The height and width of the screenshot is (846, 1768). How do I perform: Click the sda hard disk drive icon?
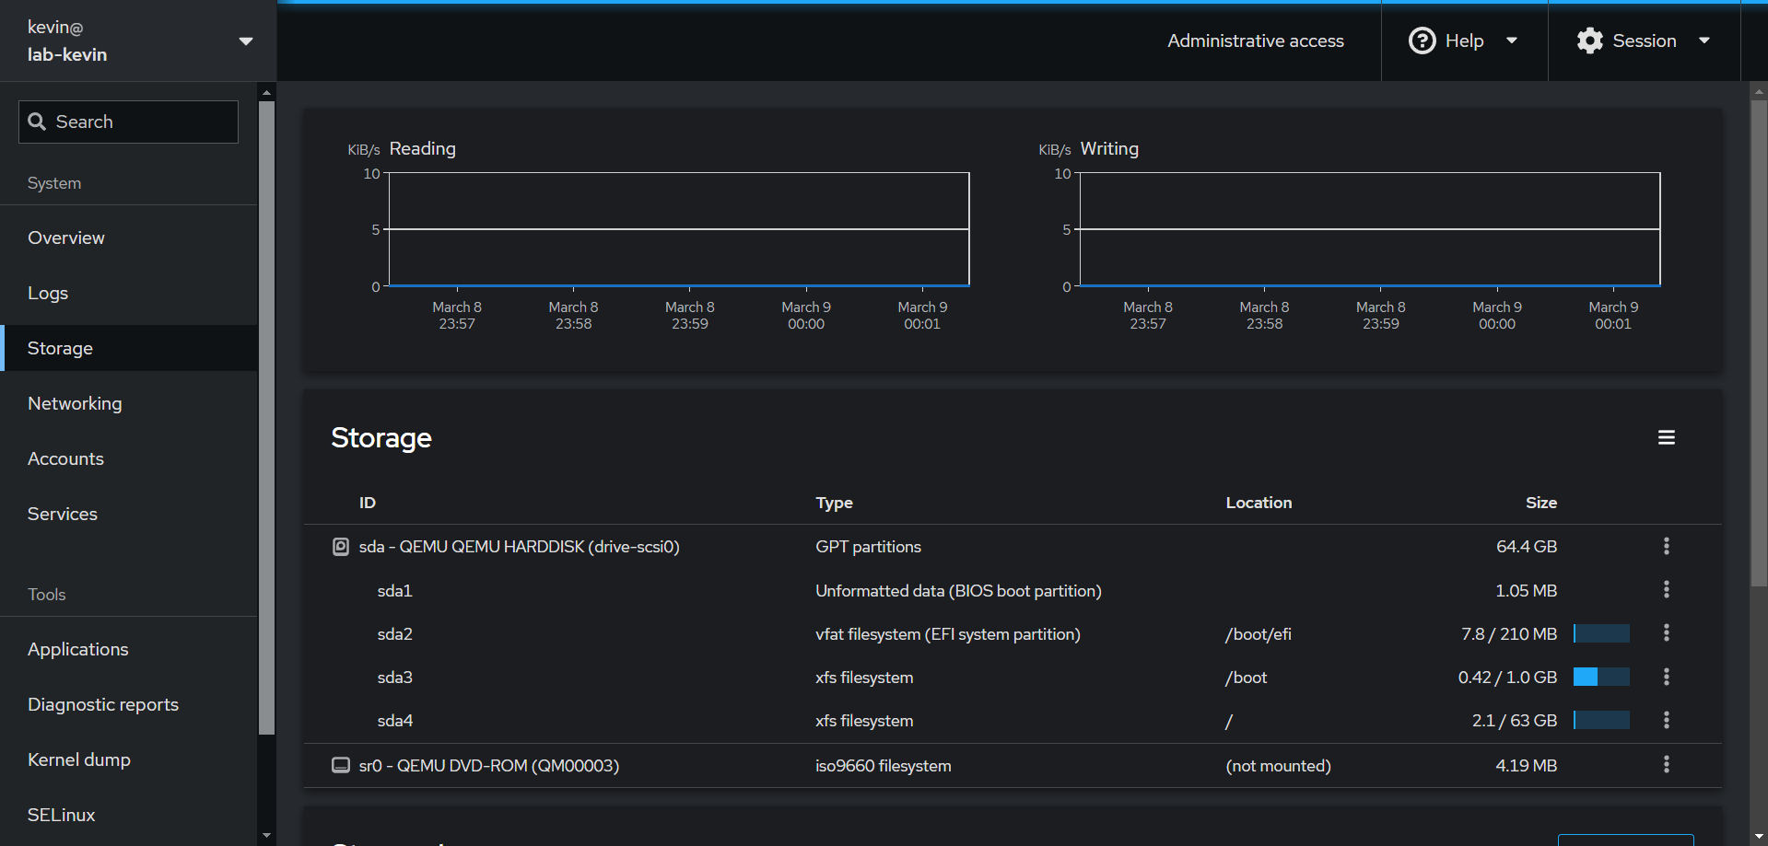[341, 547]
